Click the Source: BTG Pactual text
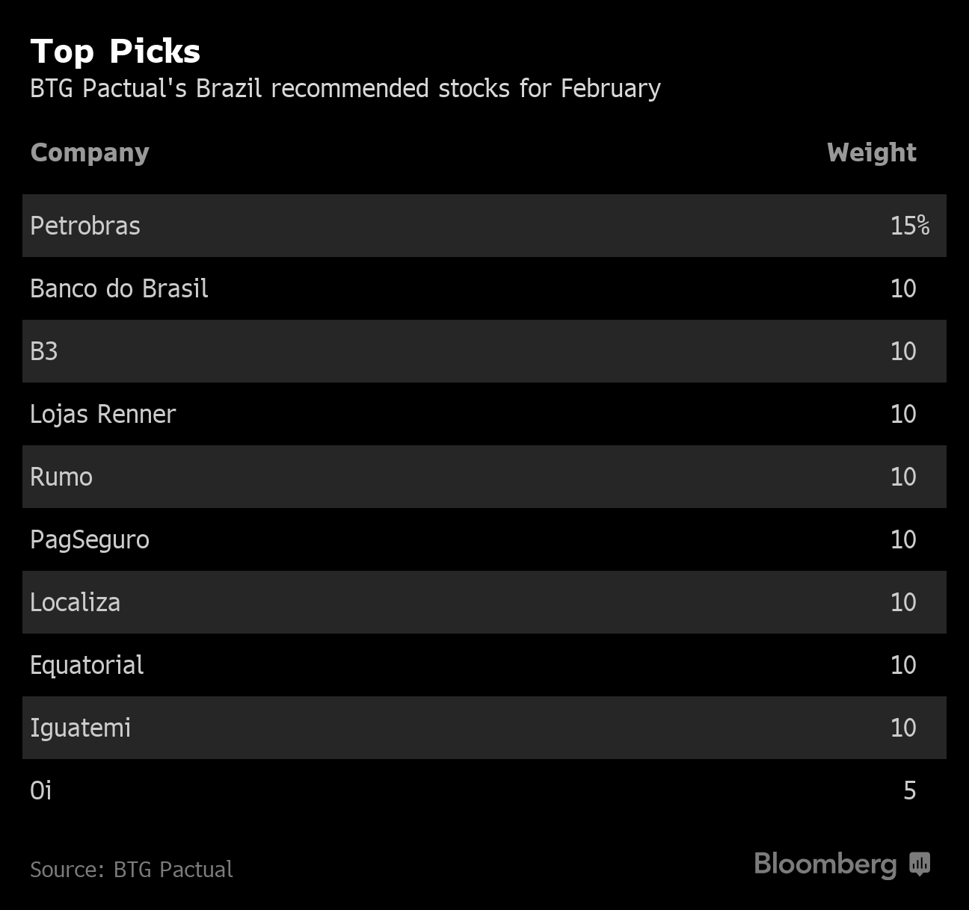Viewport: 969px width, 910px height. point(132,870)
